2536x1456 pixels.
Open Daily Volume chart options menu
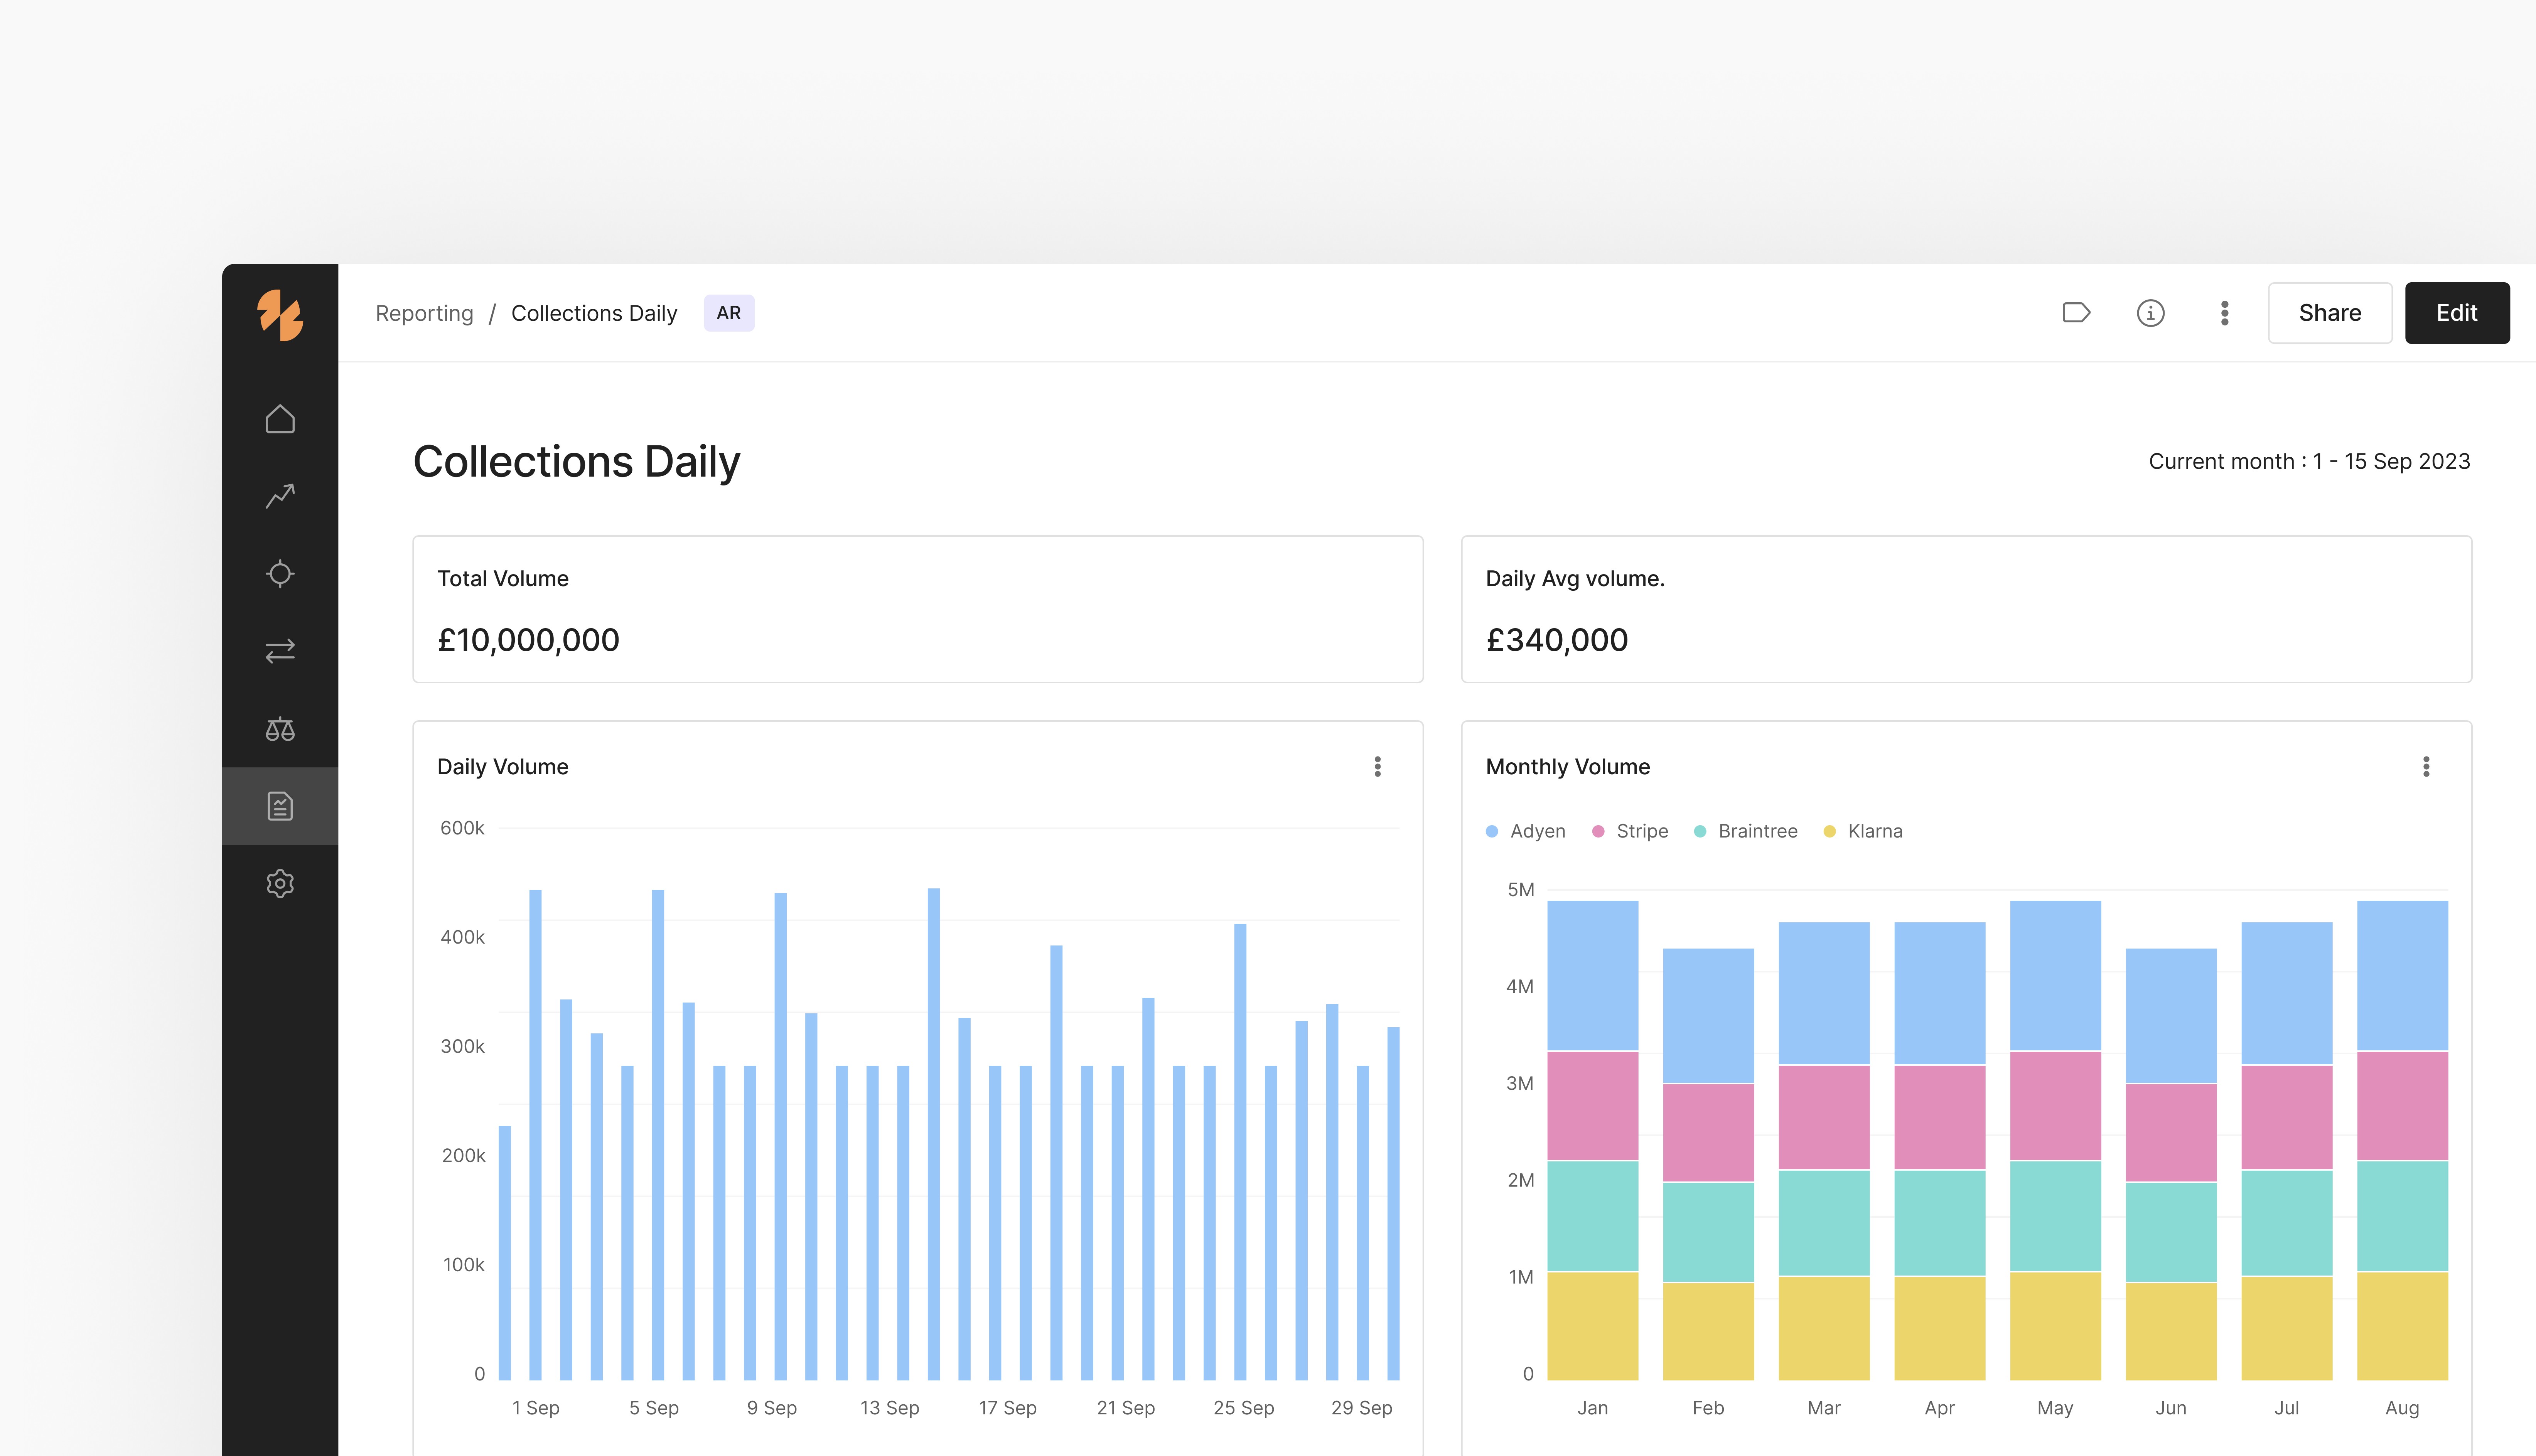click(1377, 767)
